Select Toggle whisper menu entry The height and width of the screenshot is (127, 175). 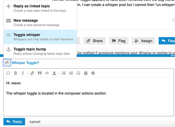coord(40,37)
